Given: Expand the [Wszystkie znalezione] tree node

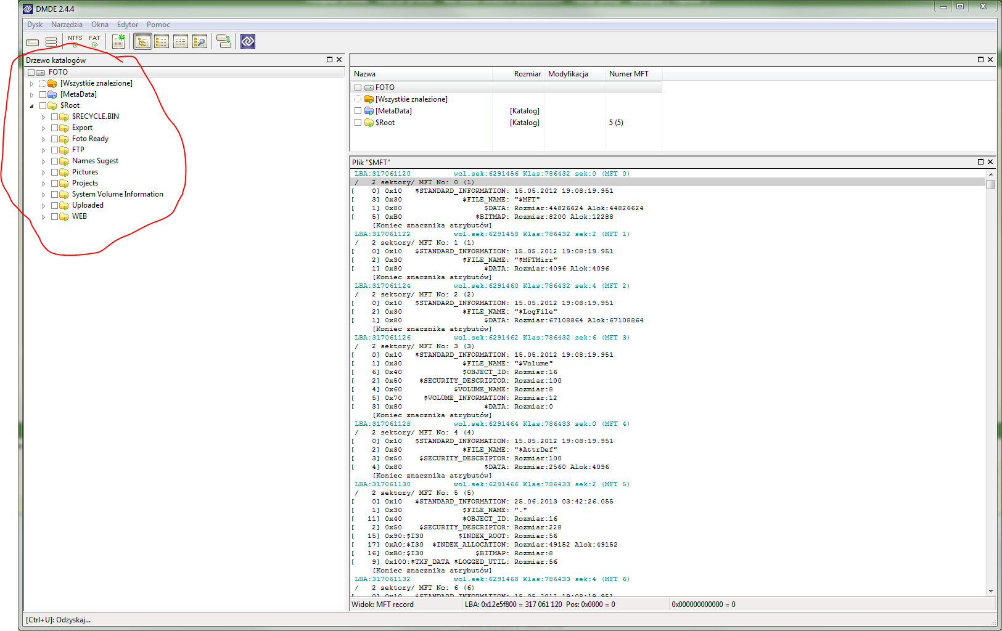Looking at the screenshot, I should (x=31, y=84).
